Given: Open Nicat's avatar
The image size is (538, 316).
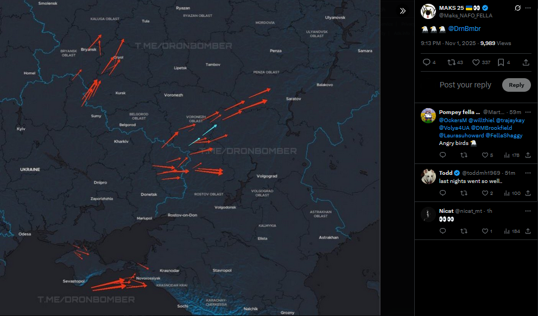Looking at the screenshot, I should [x=428, y=214].
